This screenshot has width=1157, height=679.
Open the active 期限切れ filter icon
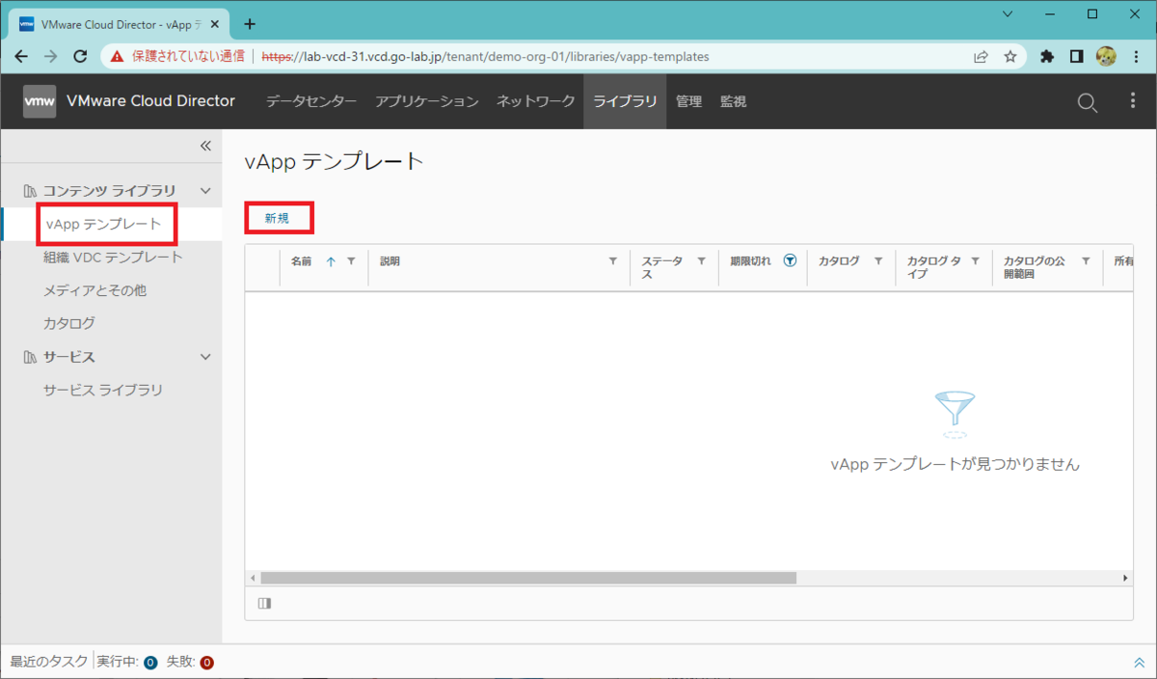(x=790, y=260)
